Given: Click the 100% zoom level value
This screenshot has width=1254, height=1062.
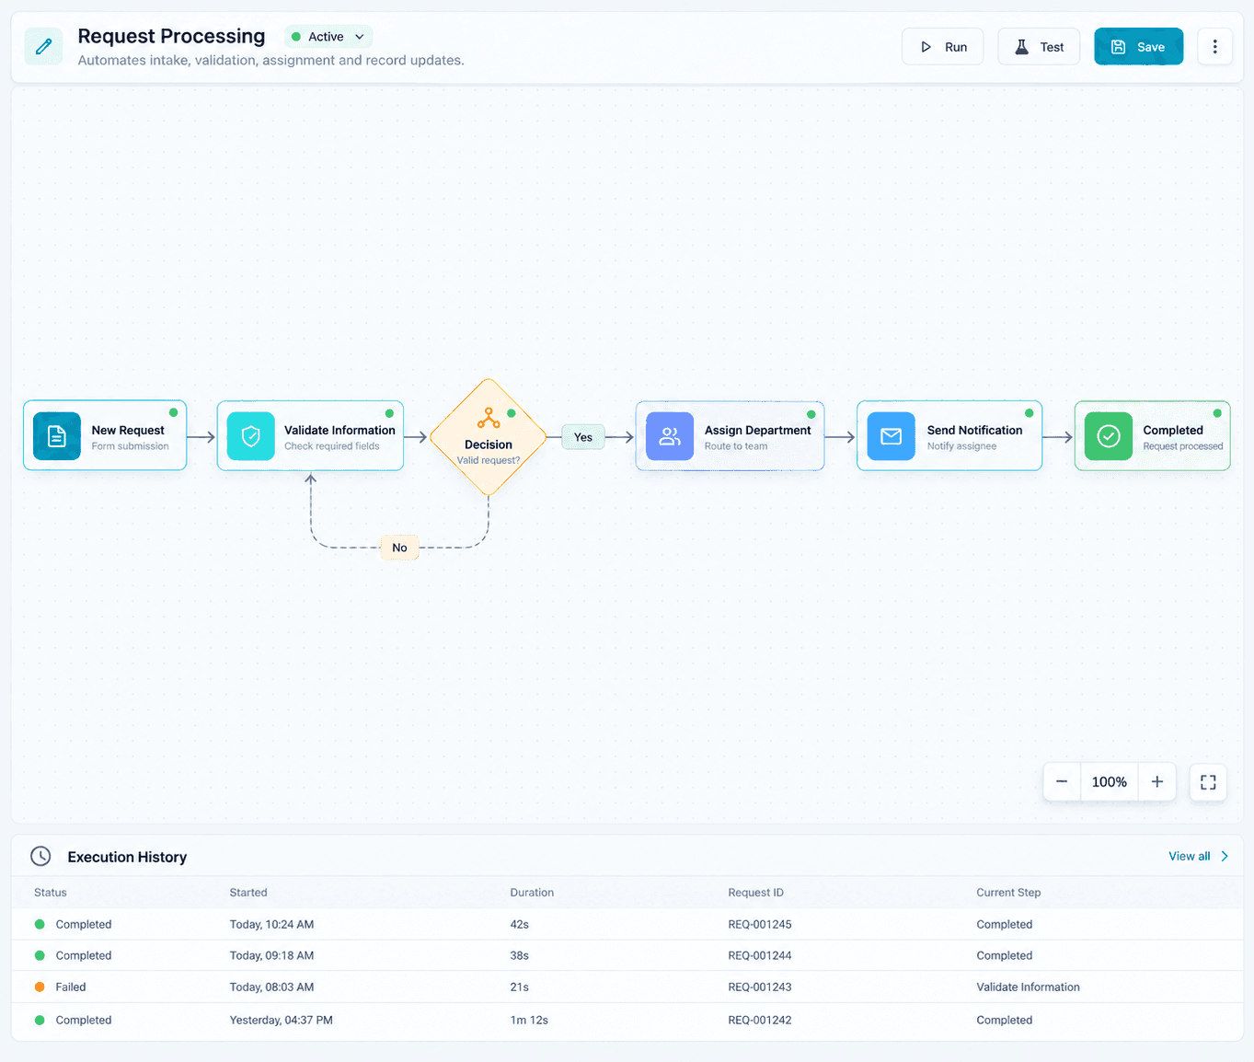Looking at the screenshot, I should click(x=1110, y=781).
